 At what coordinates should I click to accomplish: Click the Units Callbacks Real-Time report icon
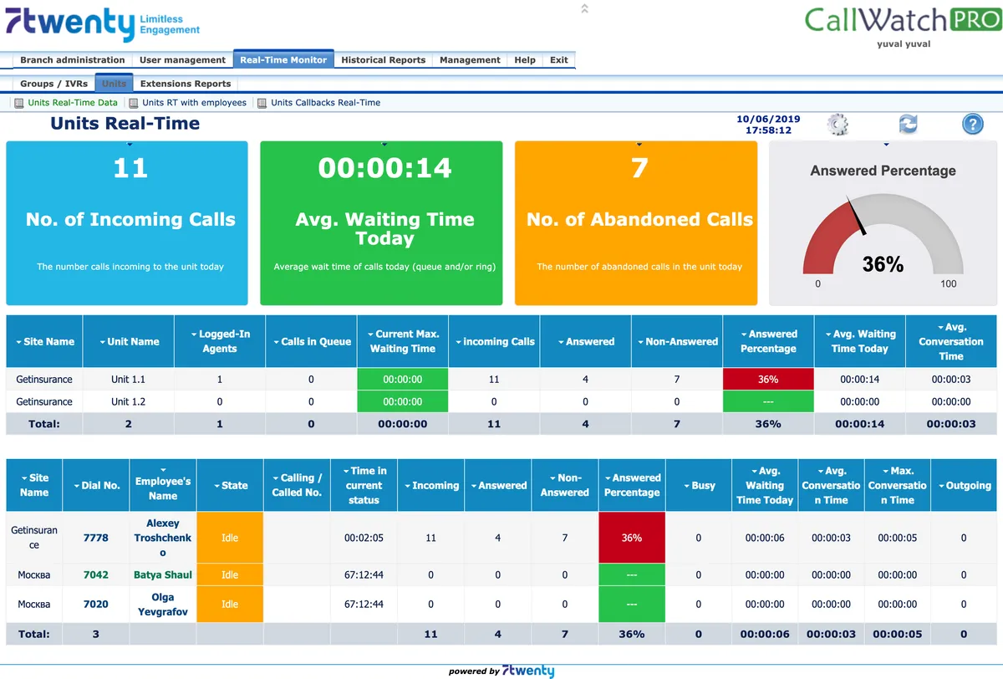(x=261, y=102)
